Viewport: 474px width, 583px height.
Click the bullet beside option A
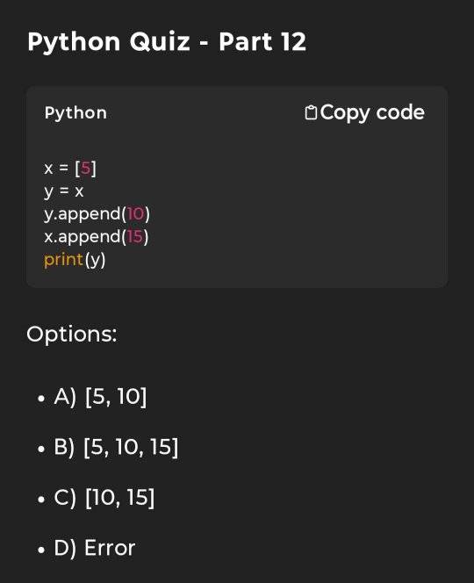tap(41, 399)
